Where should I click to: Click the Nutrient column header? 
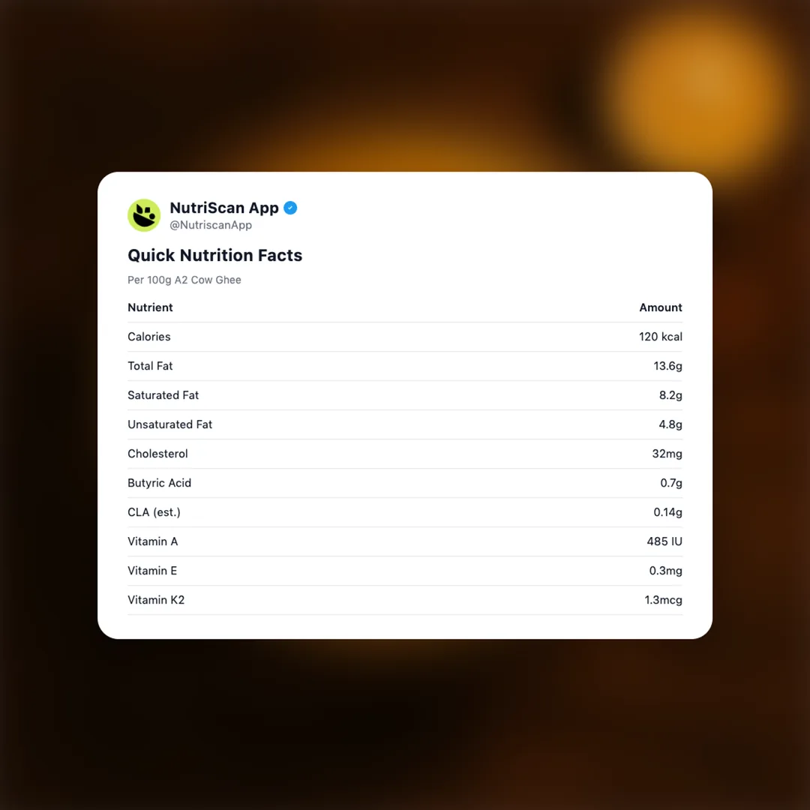(150, 307)
